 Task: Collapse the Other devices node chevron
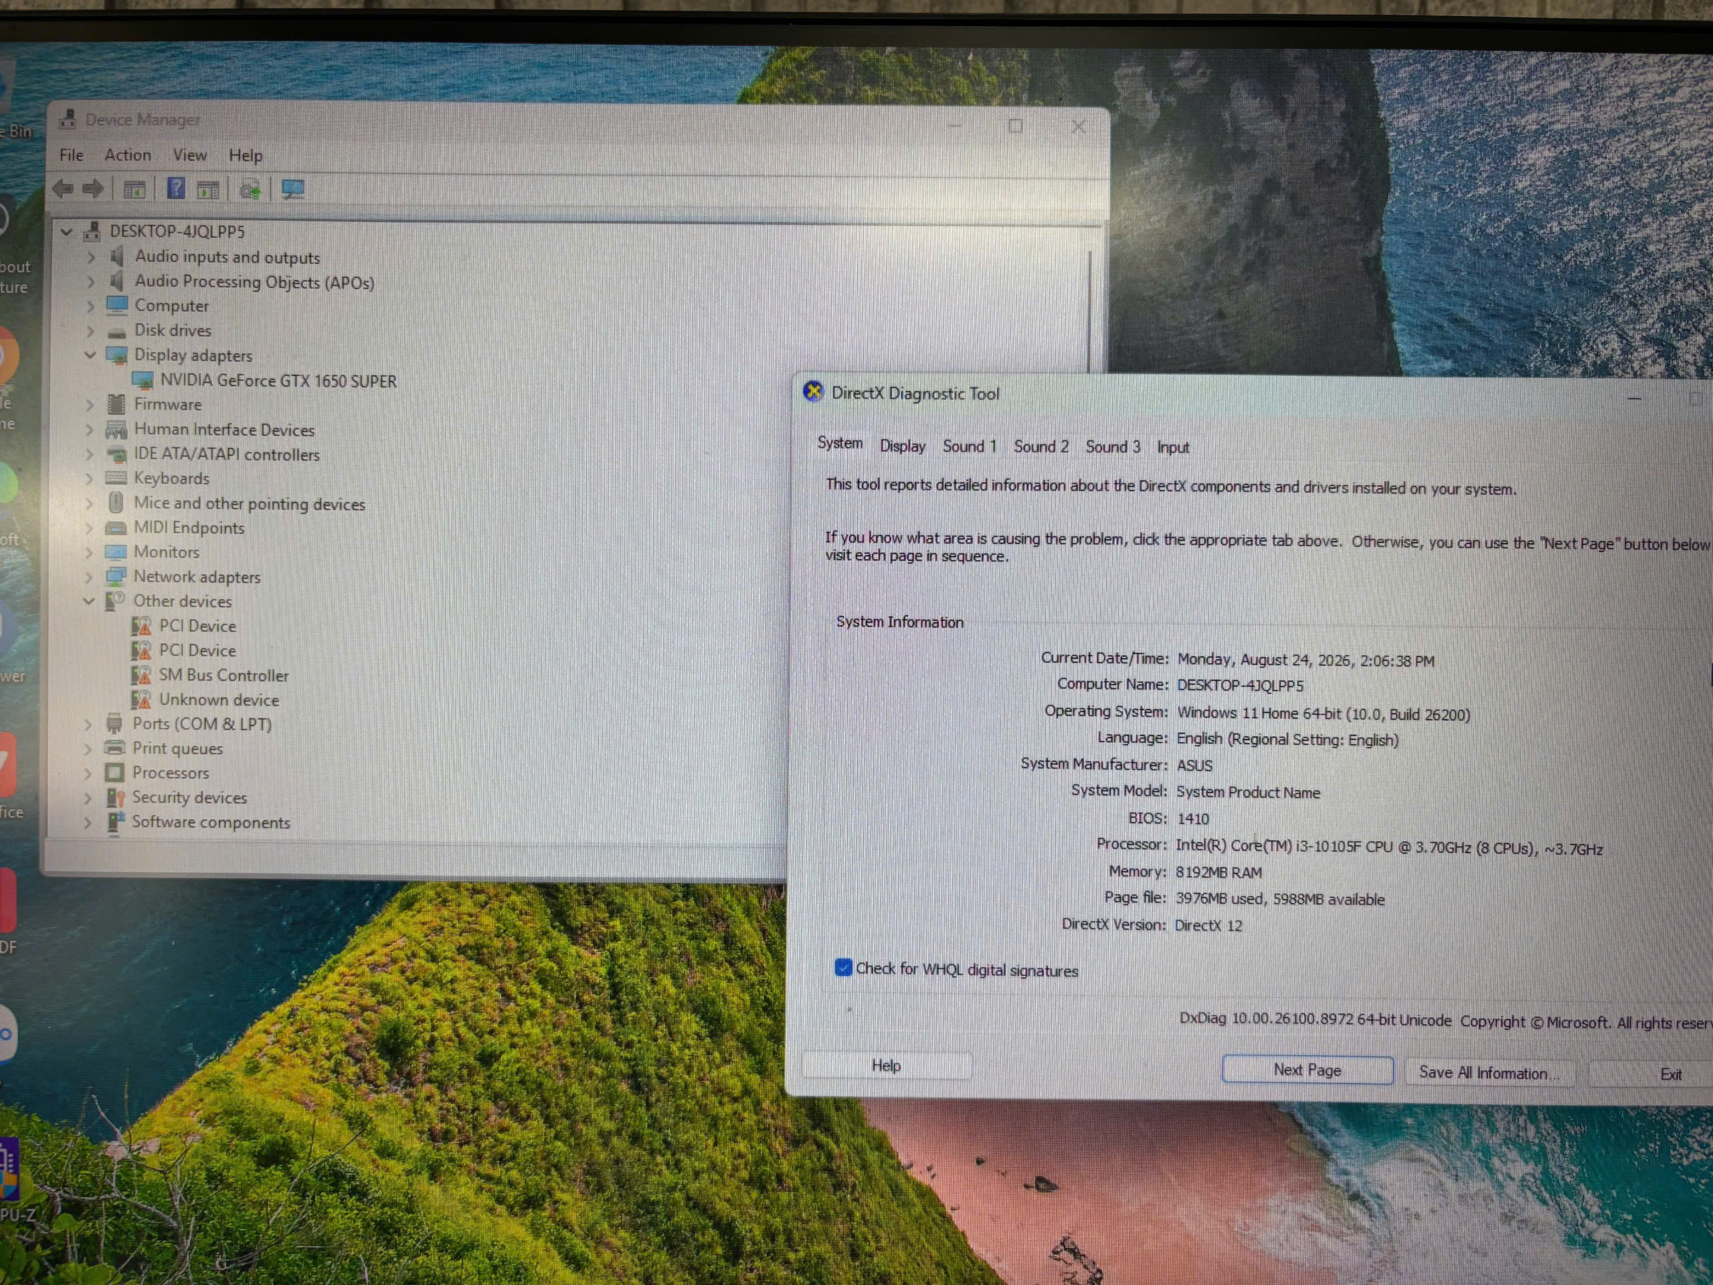pos(89,600)
